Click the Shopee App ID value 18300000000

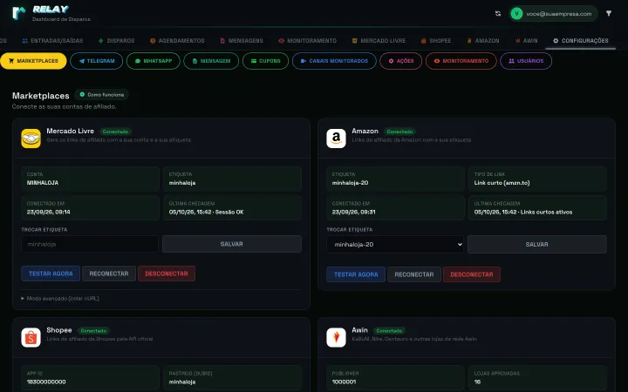pyautogui.click(x=46, y=382)
